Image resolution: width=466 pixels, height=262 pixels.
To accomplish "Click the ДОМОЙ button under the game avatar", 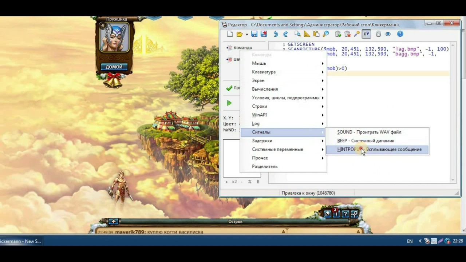I will (114, 67).
